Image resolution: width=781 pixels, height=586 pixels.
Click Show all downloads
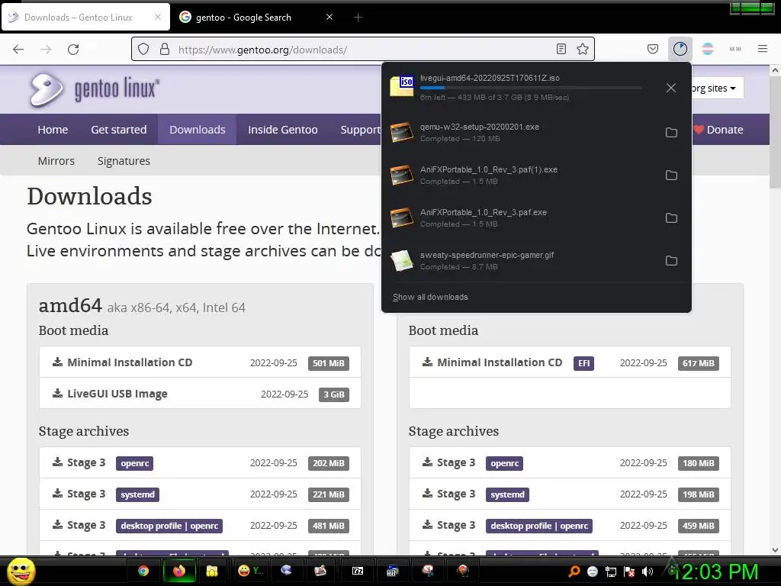pyautogui.click(x=430, y=297)
